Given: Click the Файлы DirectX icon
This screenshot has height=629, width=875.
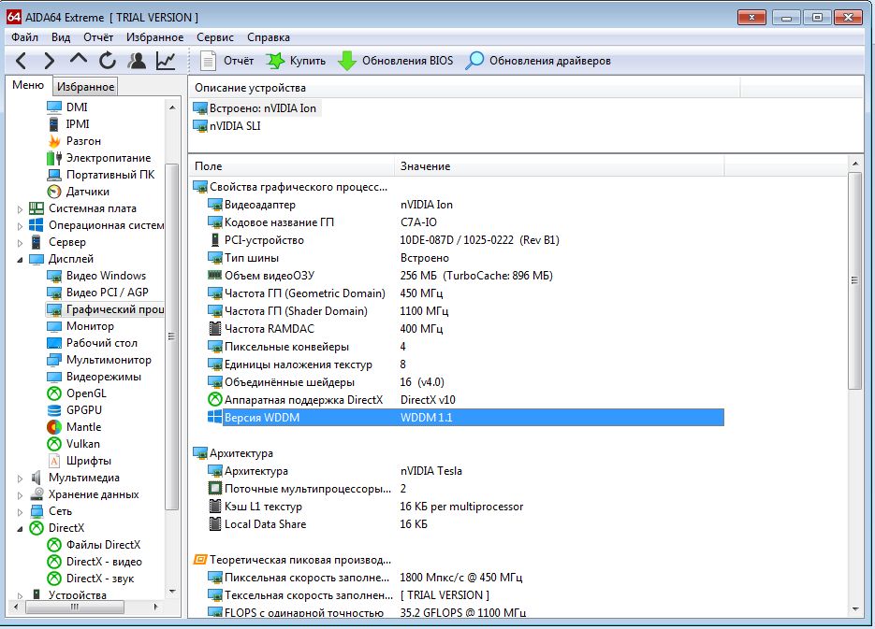Looking at the screenshot, I should [54, 545].
